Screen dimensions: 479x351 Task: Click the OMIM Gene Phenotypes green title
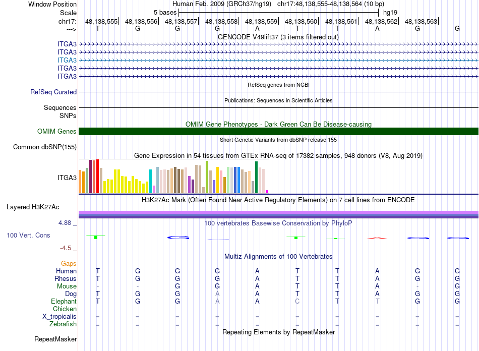coord(278,125)
